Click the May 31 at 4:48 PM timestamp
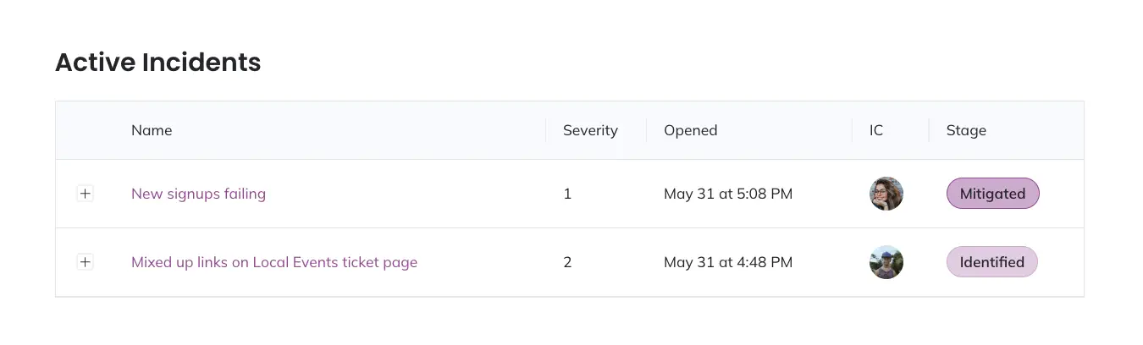 coord(728,262)
